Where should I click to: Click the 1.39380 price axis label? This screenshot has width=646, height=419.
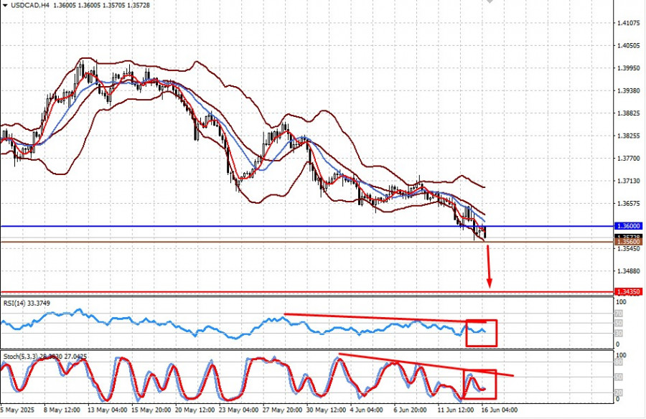tap(629, 90)
